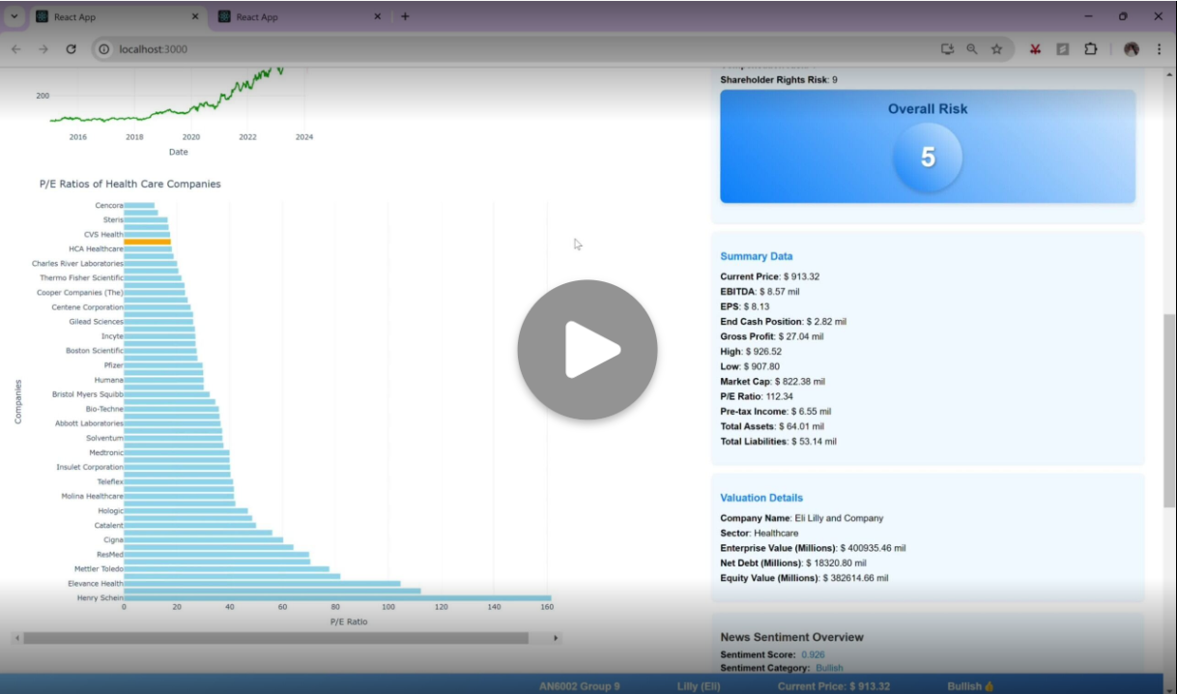Image resolution: width=1177 pixels, height=694 pixels.
Task: Open the browser profile avatar menu
Action: pos(1131,49)
